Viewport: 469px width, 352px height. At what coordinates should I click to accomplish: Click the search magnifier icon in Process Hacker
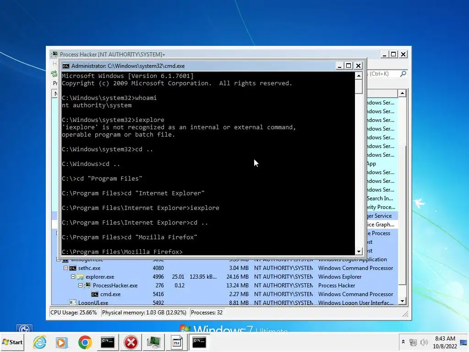coord(403,74)
